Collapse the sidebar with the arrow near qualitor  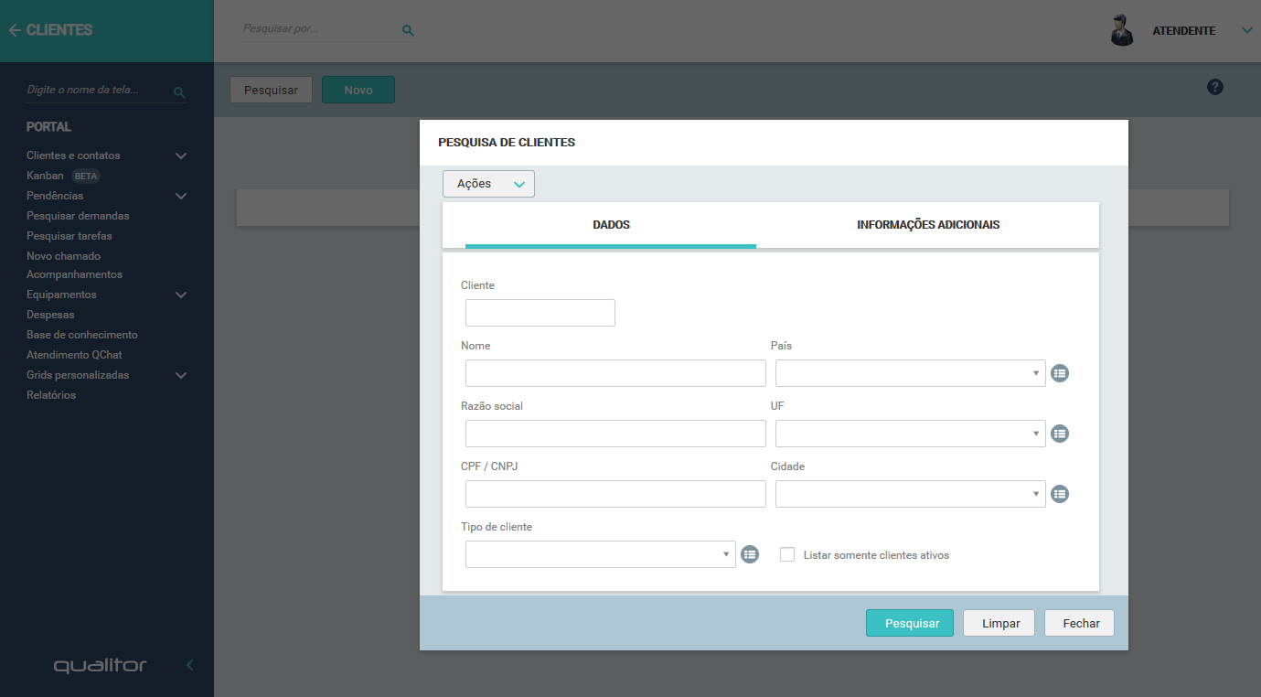click(x=190, y=665)
